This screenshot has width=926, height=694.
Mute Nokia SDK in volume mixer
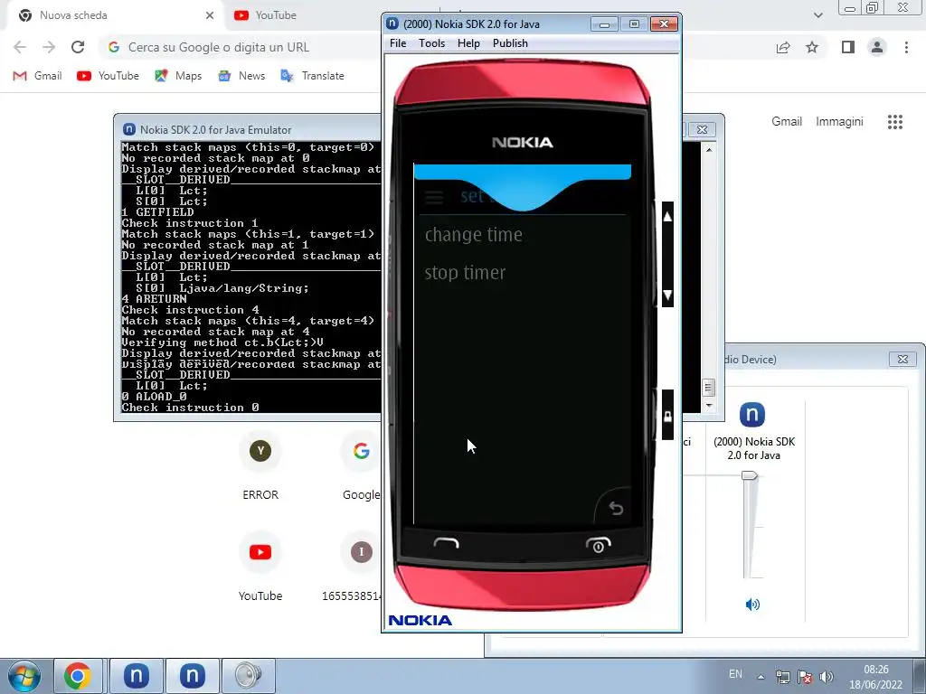coord(752,605)
